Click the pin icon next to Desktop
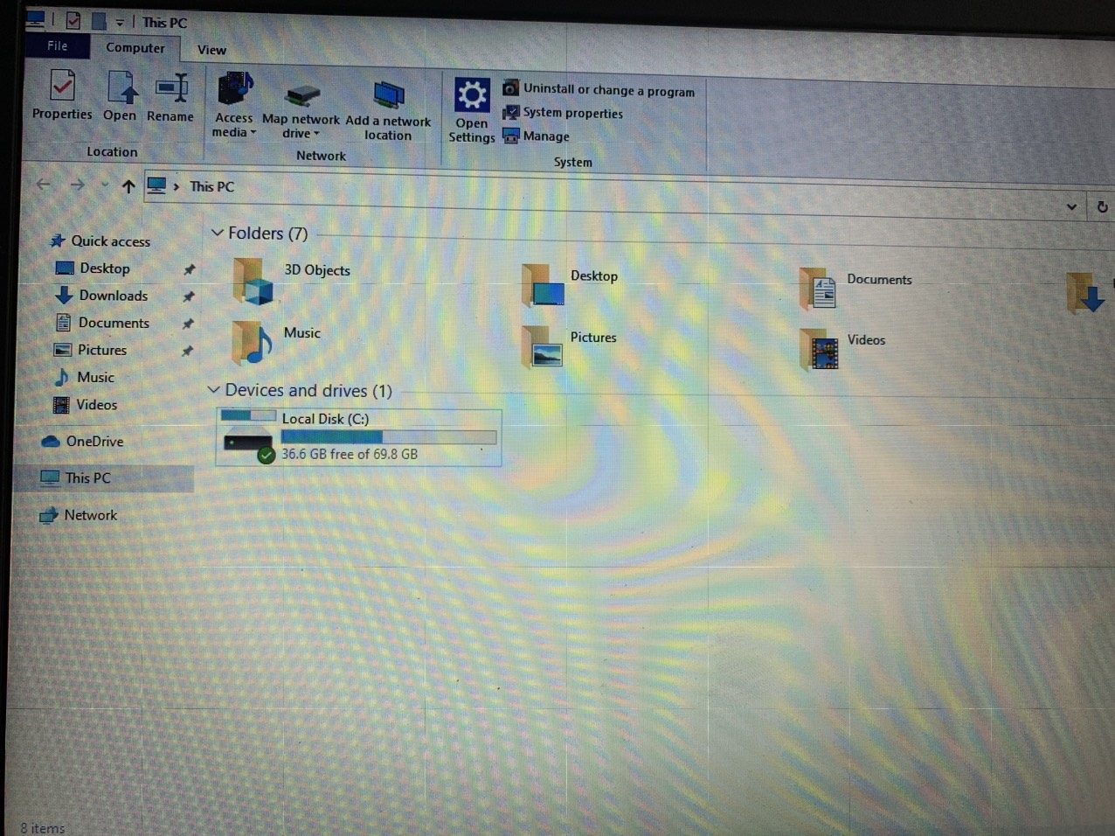 pyautogui.click(x=188, y=270)
